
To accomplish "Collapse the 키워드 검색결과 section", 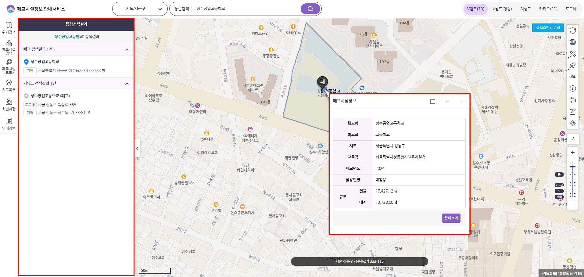I will (x=127, y=84).
